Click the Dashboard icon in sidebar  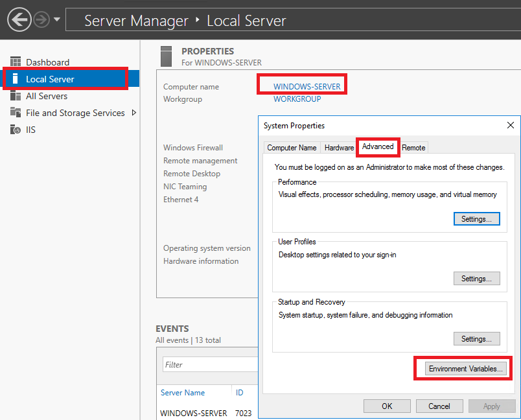(x=16, y=62)
